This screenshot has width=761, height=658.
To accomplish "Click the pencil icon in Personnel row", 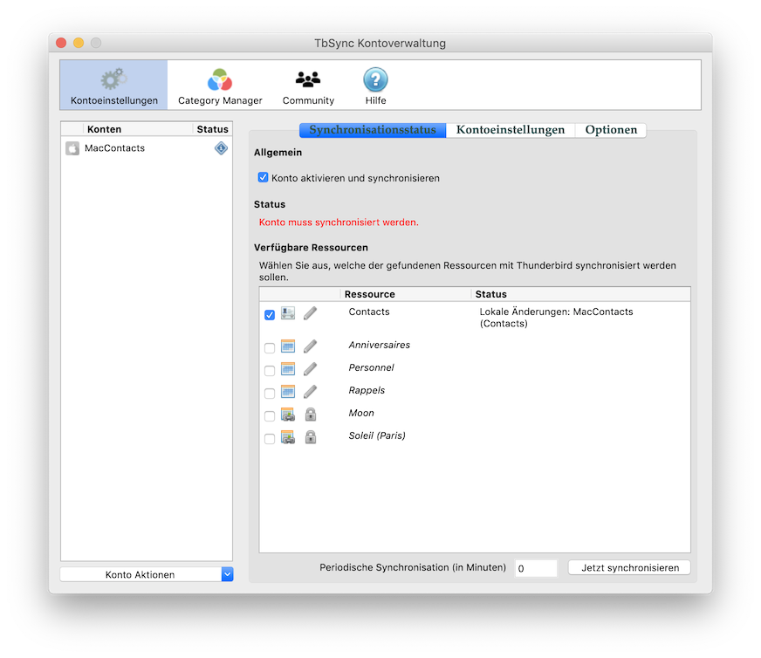I will point(310,369).
